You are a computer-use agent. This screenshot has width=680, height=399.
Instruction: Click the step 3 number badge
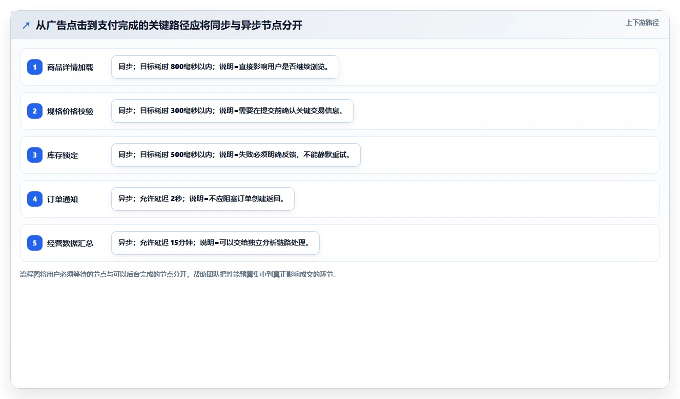pyautogui.click(x=35, y=154)
